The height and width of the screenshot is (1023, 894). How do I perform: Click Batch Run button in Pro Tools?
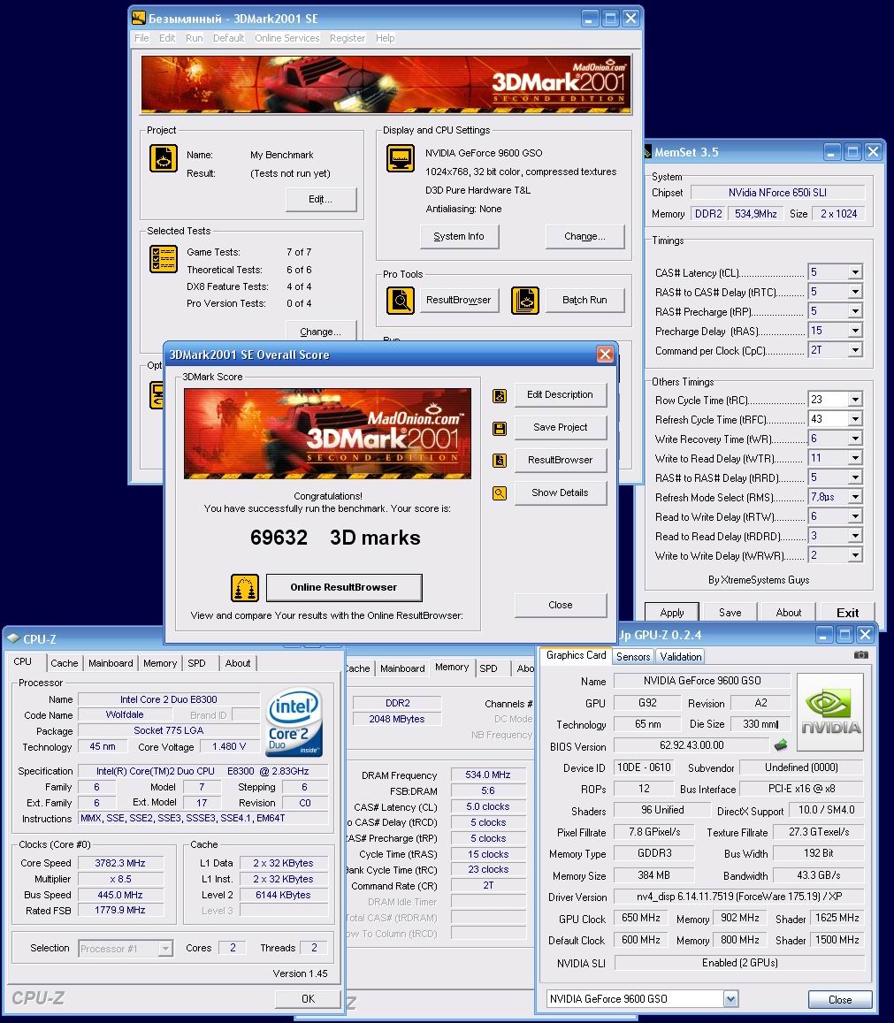coord(585,300)
